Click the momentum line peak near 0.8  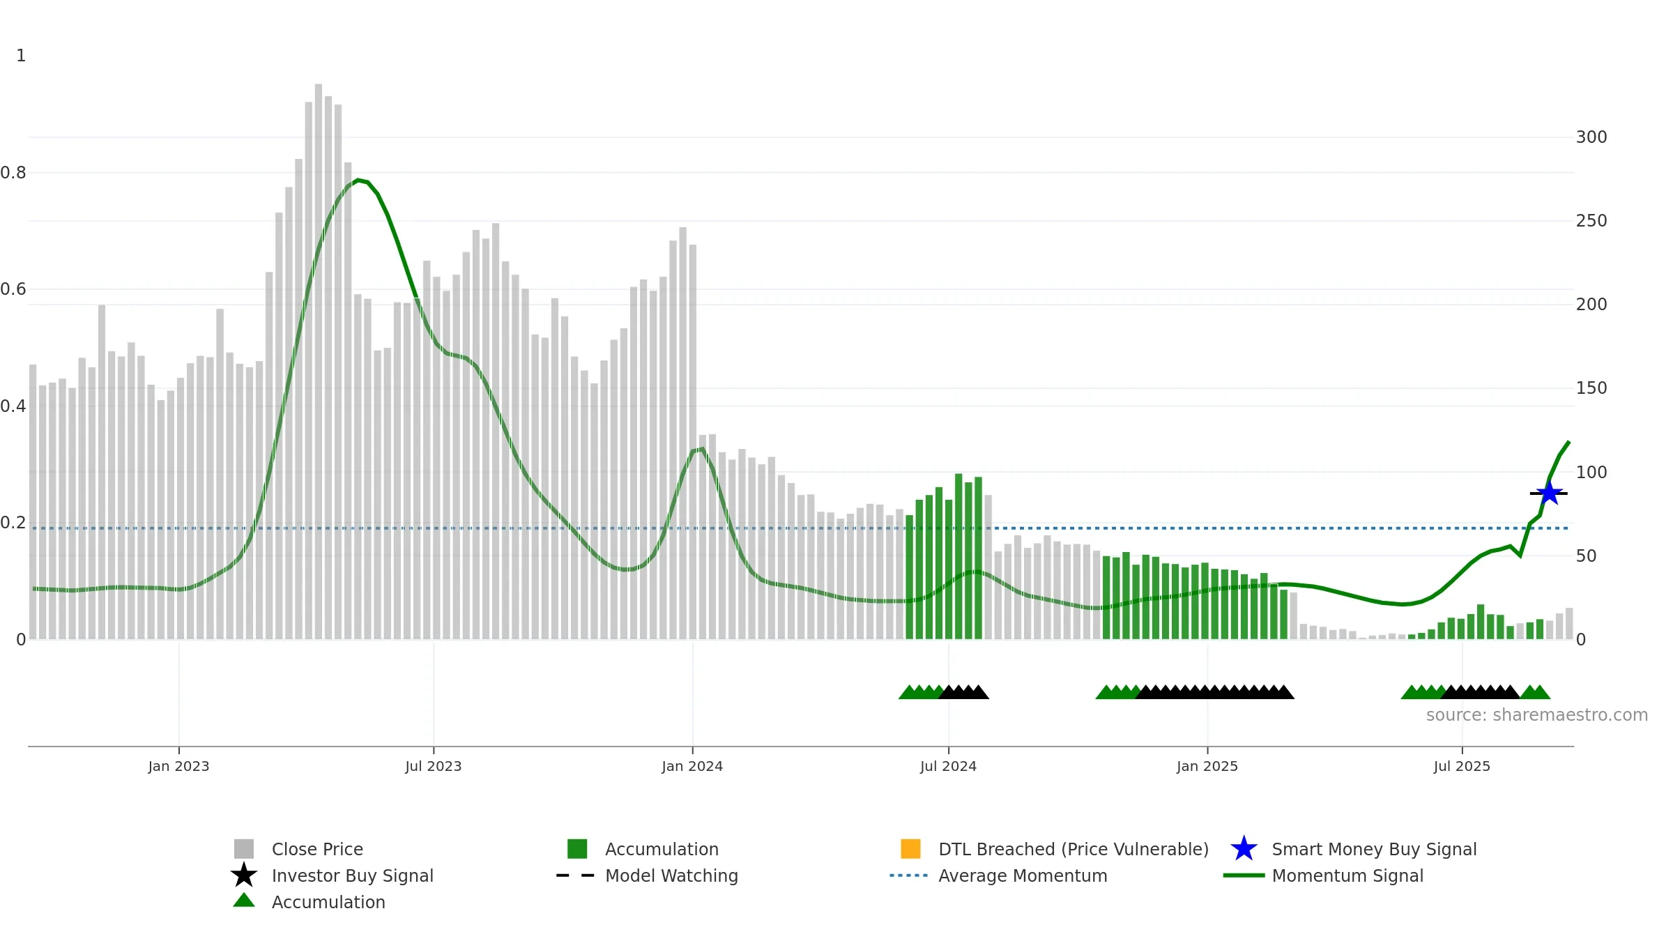pos(358,180)
